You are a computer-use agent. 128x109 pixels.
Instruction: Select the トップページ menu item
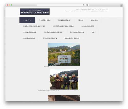coord(27,20)
